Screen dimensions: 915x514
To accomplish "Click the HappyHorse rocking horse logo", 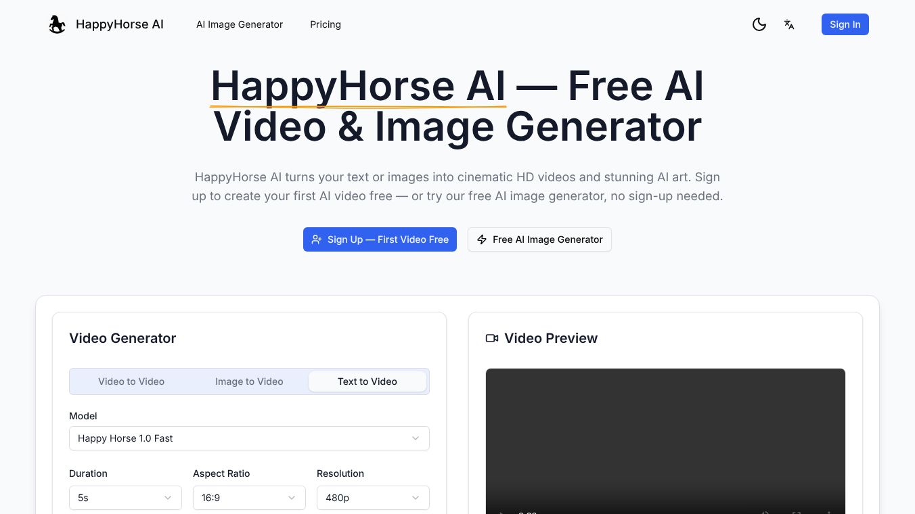I will pyautogui.click(x=58, y=24).
